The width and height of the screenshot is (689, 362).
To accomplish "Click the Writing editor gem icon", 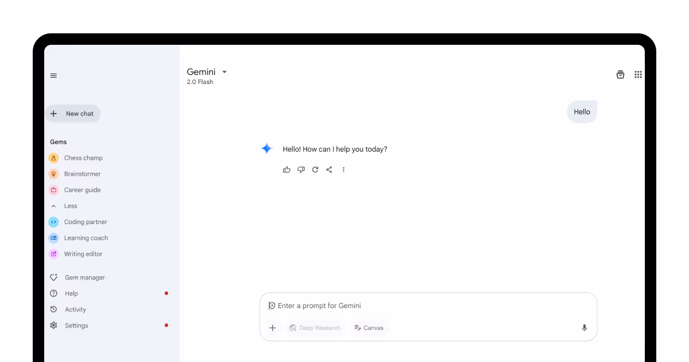I will point(53,254).
